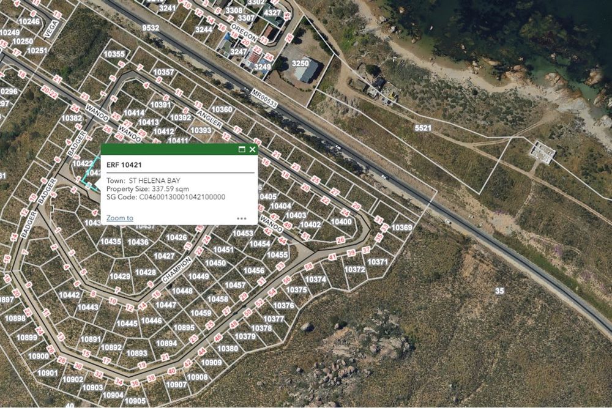
Task: Select parcel 3250 on the map
Action: pos(300,63)
